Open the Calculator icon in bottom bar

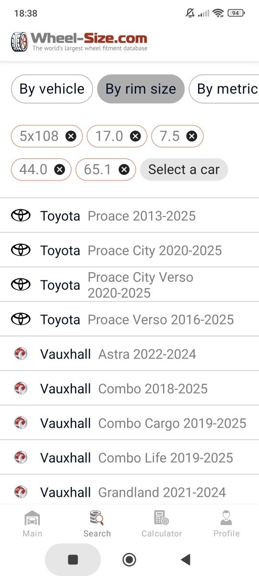click(162, 518)
